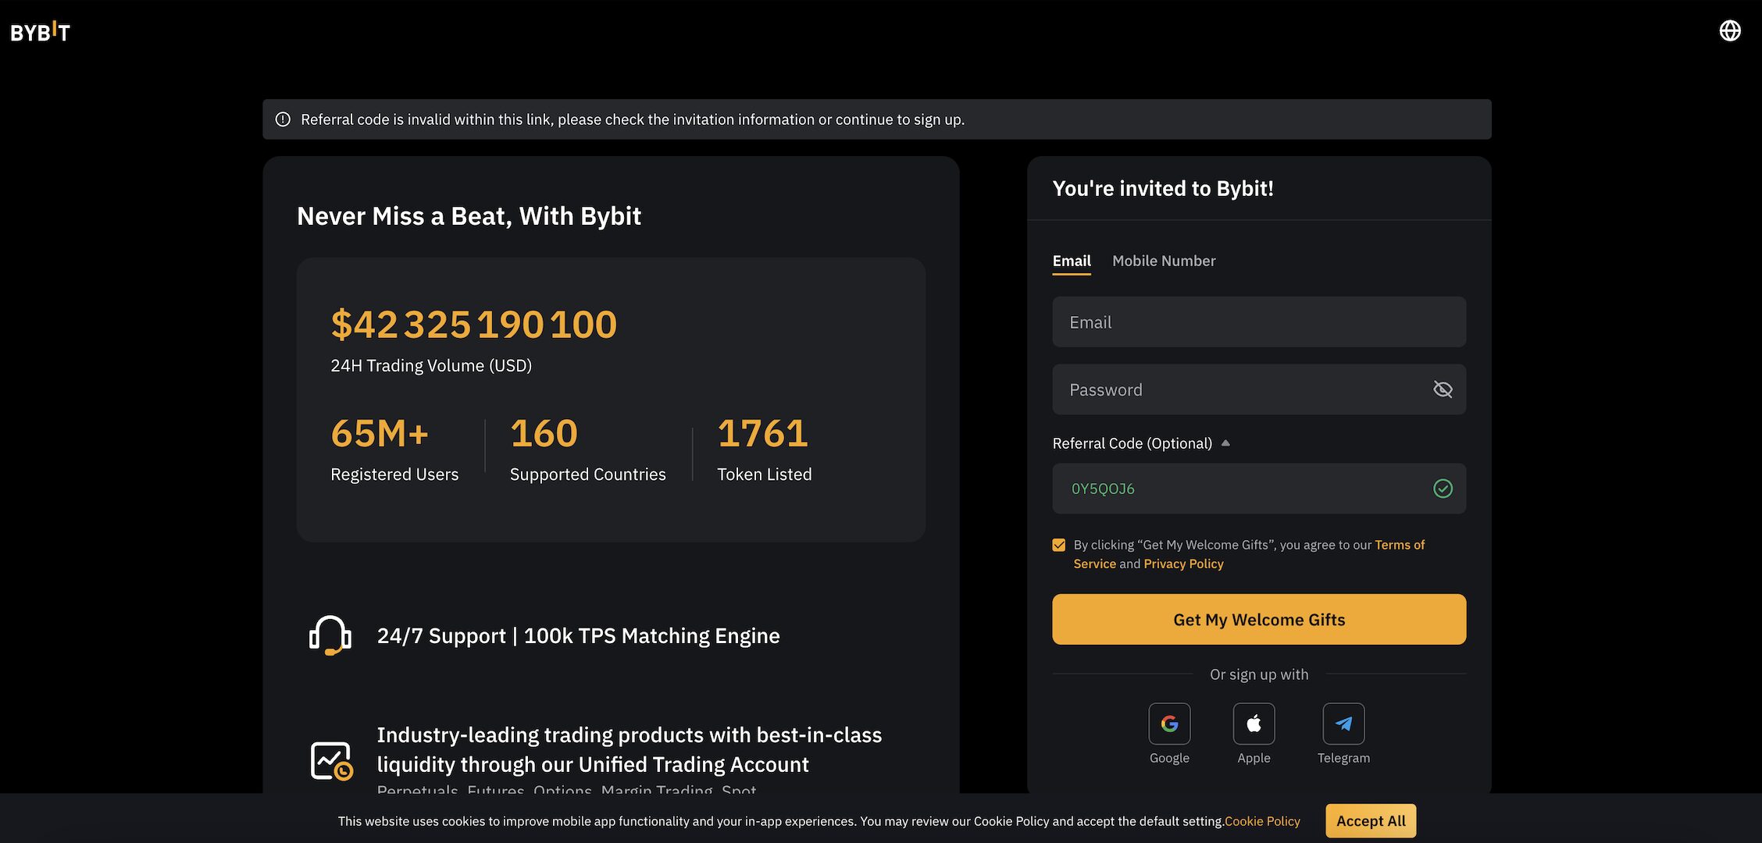Click the trading chart icon

(x=332, y=761)
